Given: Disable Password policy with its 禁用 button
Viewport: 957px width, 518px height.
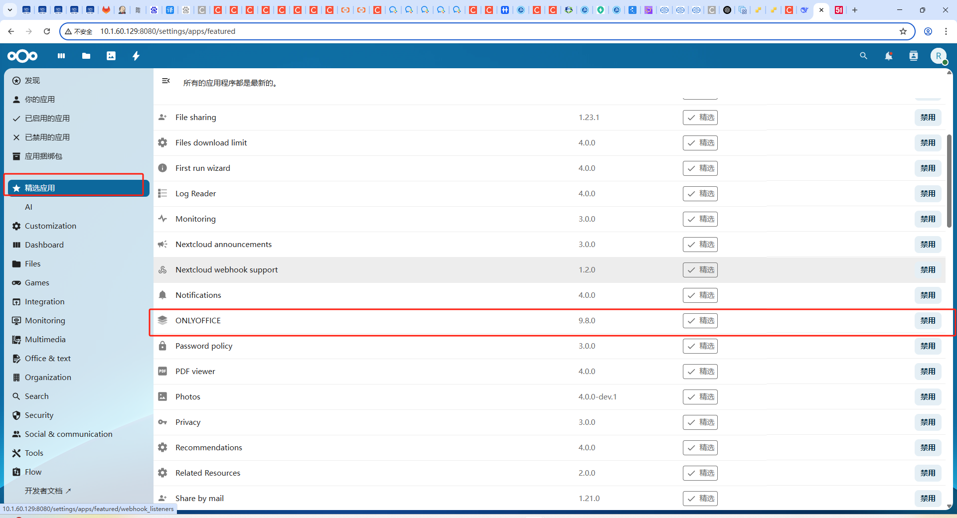Looking at the screenshot, I should pyautogui.click(x=928, y=346).
